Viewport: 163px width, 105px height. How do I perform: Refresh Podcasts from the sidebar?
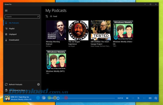tap(15, 84)
